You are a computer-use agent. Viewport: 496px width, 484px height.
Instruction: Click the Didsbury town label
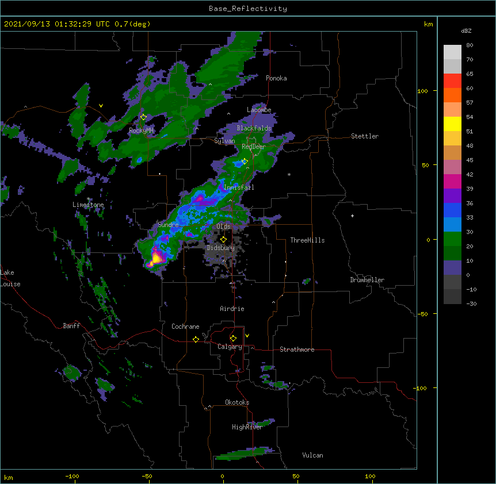coord(221,248)
